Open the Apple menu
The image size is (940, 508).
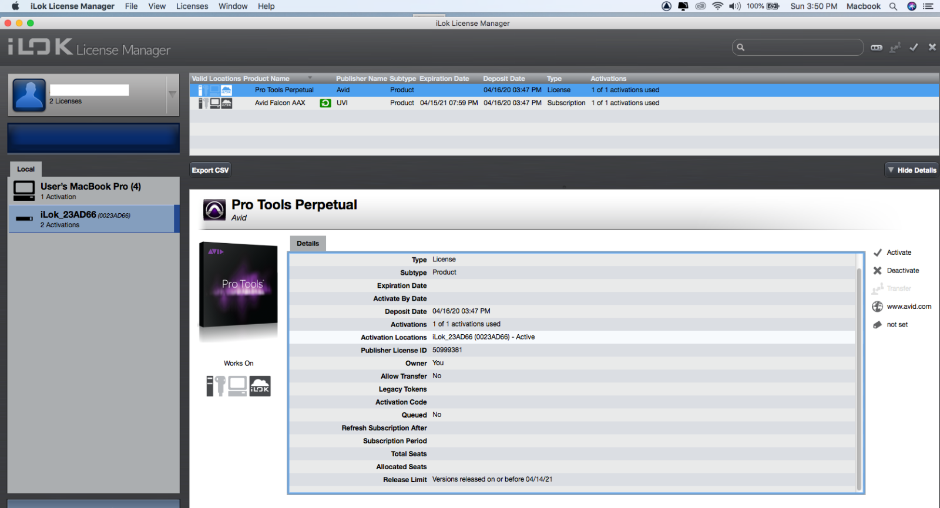coord(15,6)
